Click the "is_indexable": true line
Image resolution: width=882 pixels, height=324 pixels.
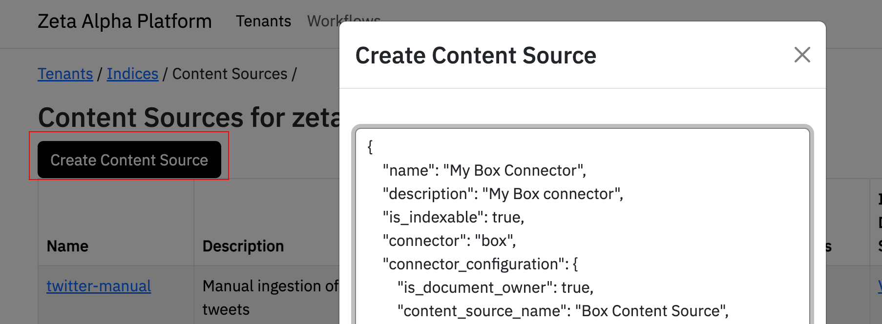453,217
